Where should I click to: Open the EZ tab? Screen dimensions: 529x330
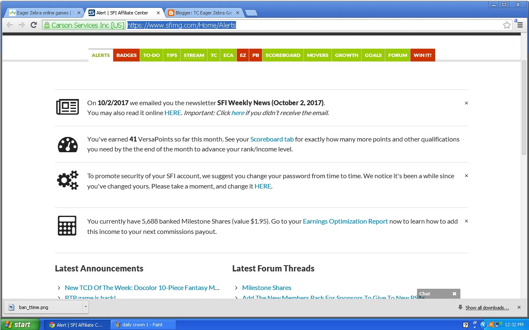click(x=243, y=55)
